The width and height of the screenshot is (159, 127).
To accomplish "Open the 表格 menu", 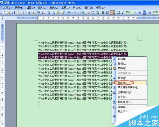I will pos(77,8).
